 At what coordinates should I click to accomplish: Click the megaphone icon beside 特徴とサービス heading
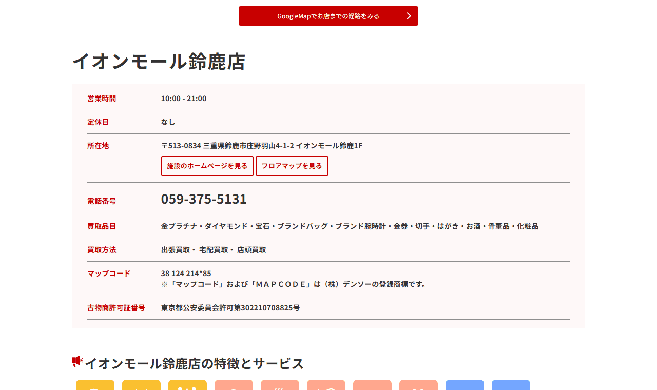pyautogui.click(x=78, y=361)
